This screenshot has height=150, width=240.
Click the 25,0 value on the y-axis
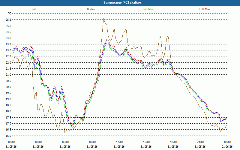click(8, 26)
